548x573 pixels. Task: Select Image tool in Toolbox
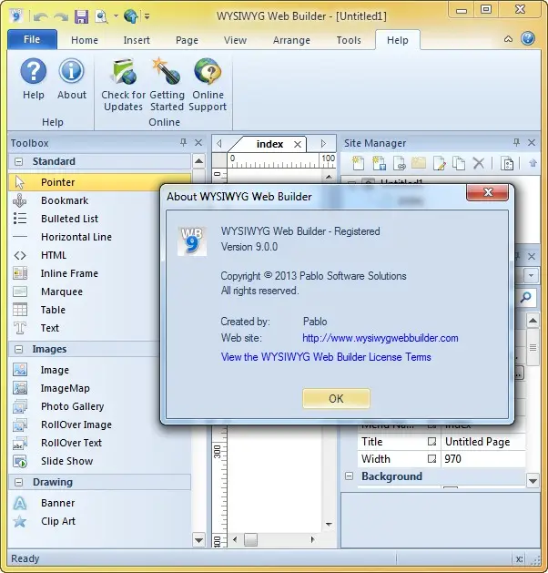tap(55, 370)
